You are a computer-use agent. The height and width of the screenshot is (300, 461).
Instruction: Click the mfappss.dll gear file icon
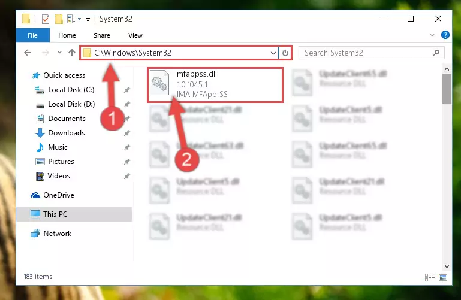coord(159,83)
